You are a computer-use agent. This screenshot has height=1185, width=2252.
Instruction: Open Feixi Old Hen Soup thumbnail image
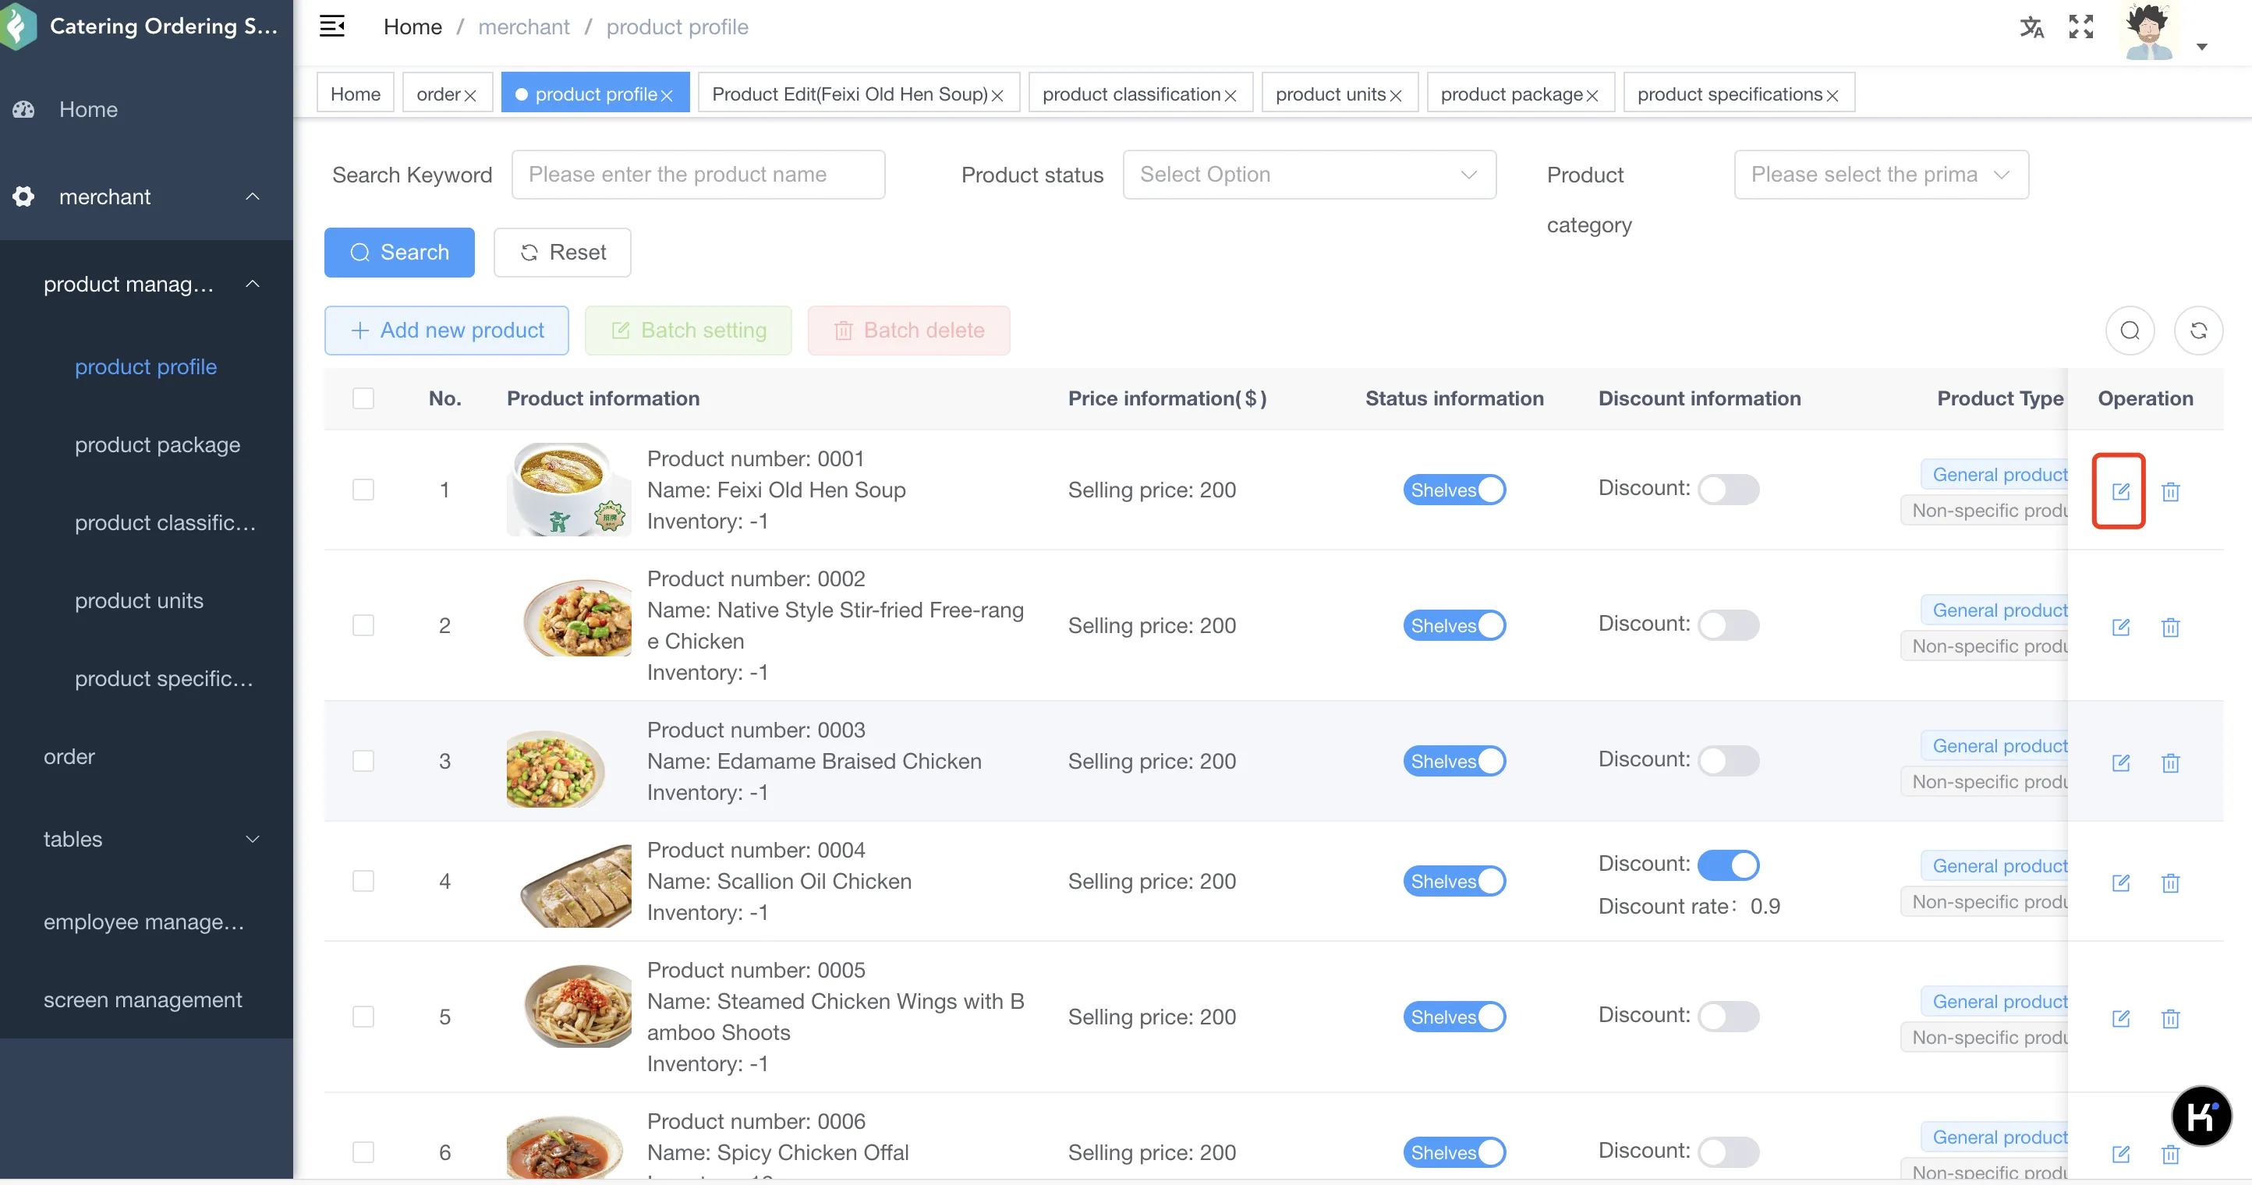point(568,490)
